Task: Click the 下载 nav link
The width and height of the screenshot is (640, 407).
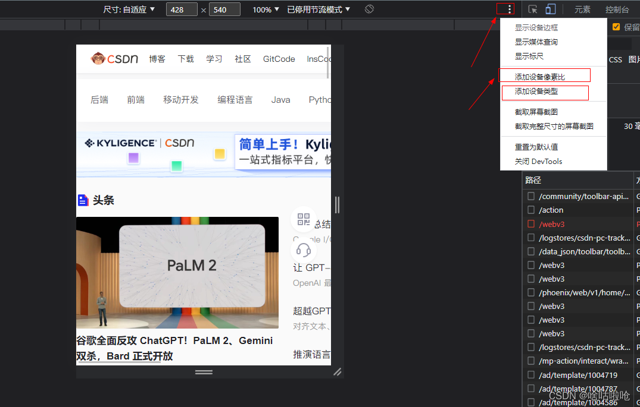Action: pyautogui.click(x=186, y=59)
